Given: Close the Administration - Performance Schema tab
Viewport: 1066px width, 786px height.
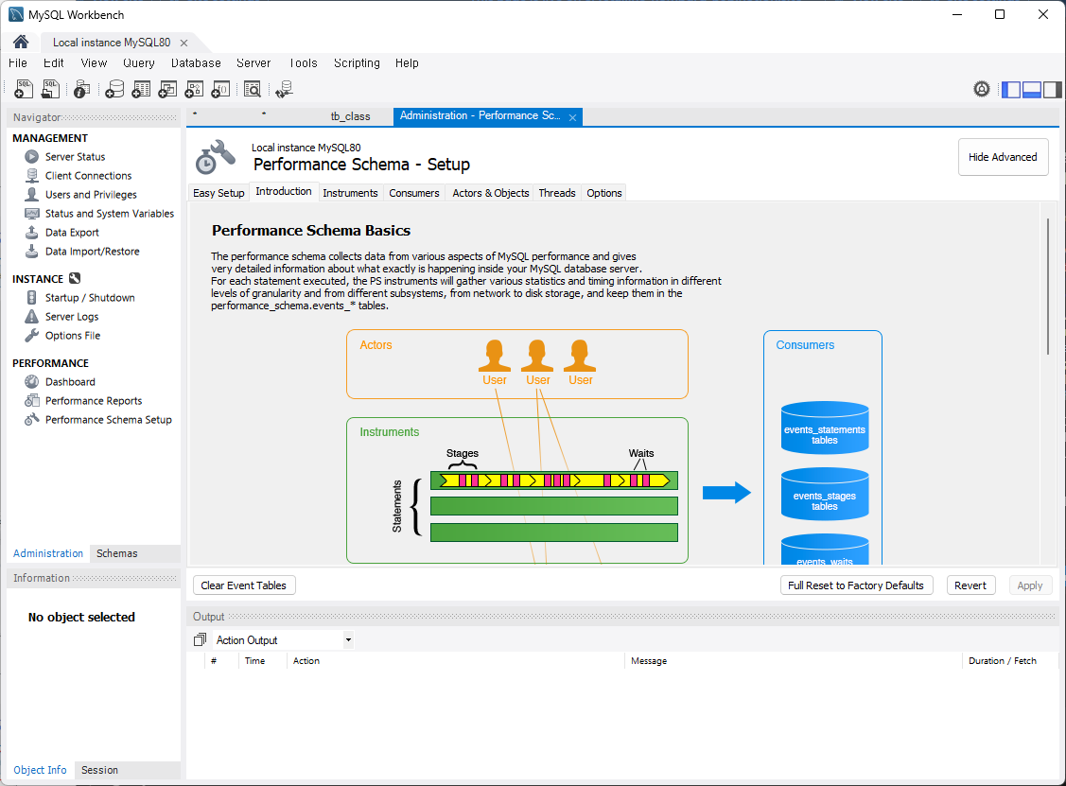Looking at the screenshot, I should point(572,117).
